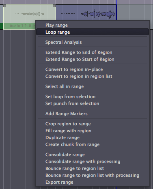This screenshot has width=153, height=189.
Task: Click Extend Range to End of Region
Action: click(x=93, y=52)
